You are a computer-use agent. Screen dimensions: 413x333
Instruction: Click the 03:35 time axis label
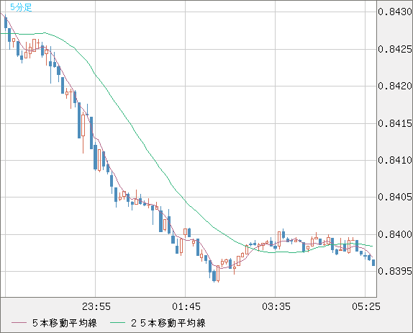coord(276,306)
